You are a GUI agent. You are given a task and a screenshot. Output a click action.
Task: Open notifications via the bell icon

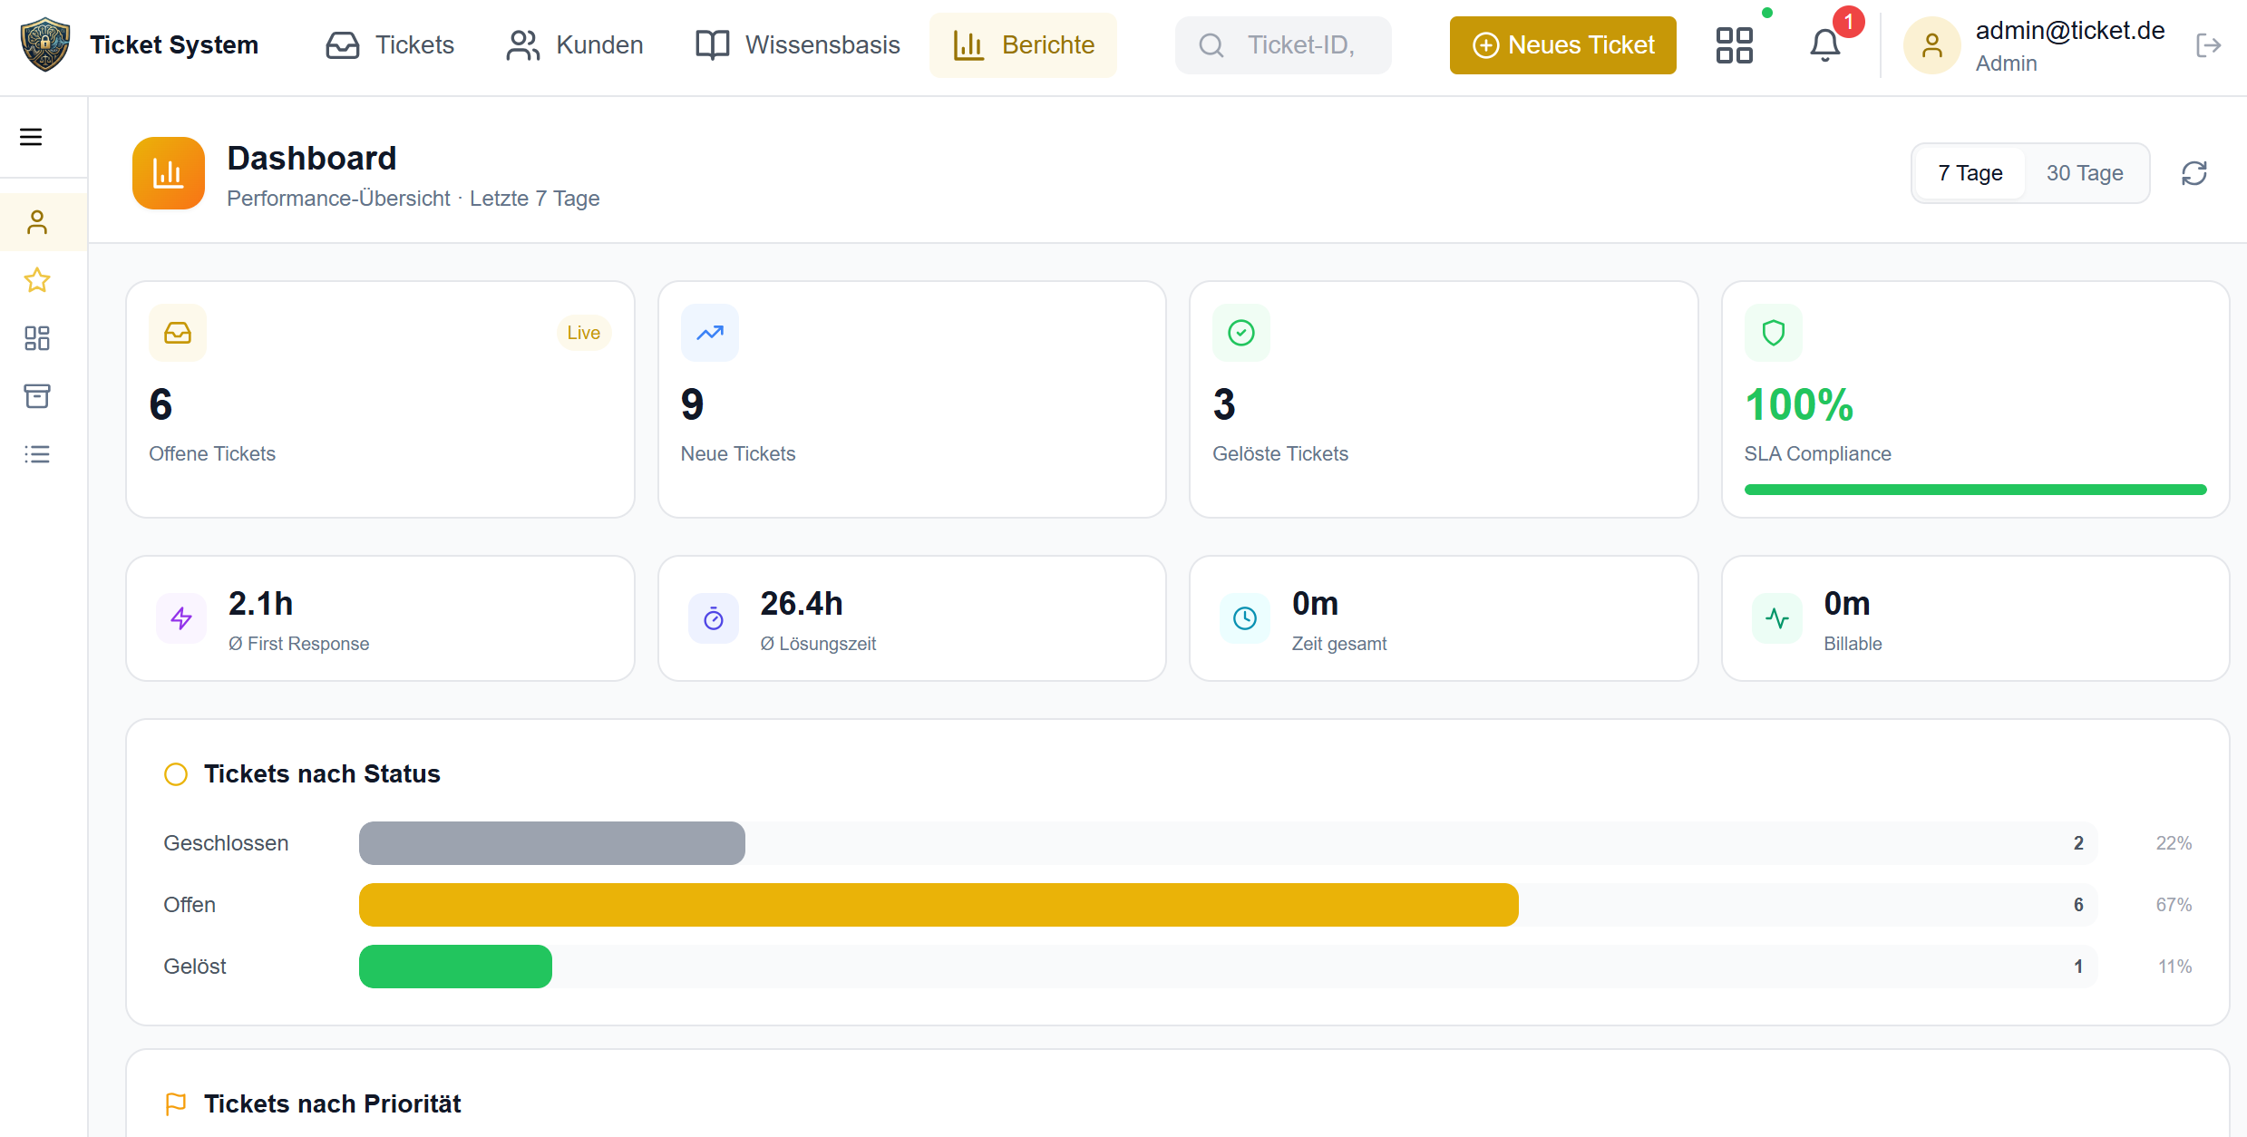[x=1824, y=44]
